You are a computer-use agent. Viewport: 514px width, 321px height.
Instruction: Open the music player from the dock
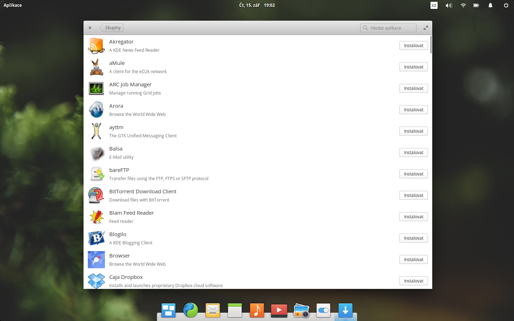tap(257, 310)
